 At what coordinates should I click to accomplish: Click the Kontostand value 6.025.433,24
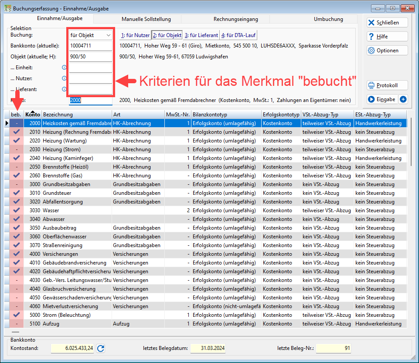click(72, 348)
